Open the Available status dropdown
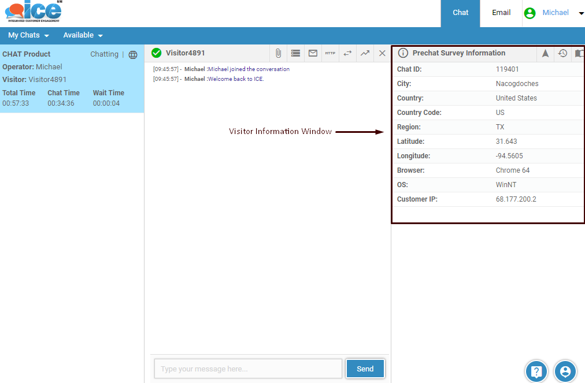The image size is (585, 383). pyautogui.click(x=83, y=35)
